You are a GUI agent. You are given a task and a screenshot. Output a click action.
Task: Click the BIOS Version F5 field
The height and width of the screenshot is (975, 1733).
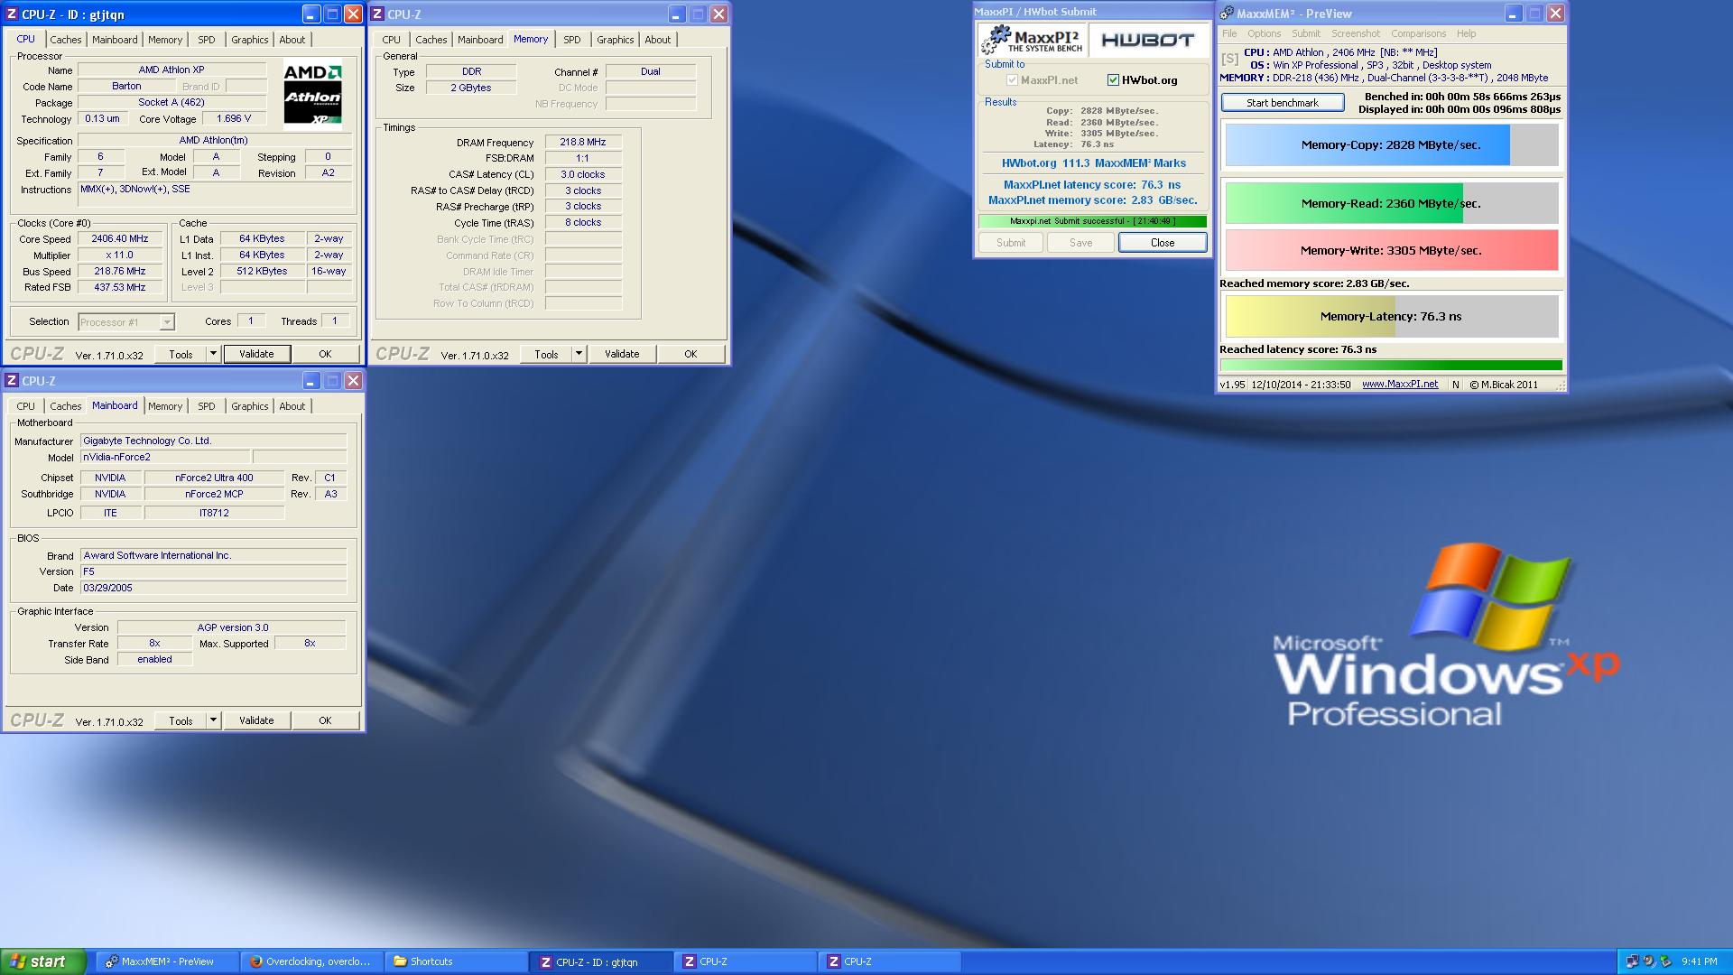click(x=214, y=571)
